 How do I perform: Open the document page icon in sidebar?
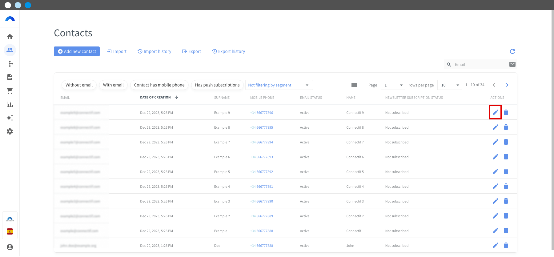[10, 77]
